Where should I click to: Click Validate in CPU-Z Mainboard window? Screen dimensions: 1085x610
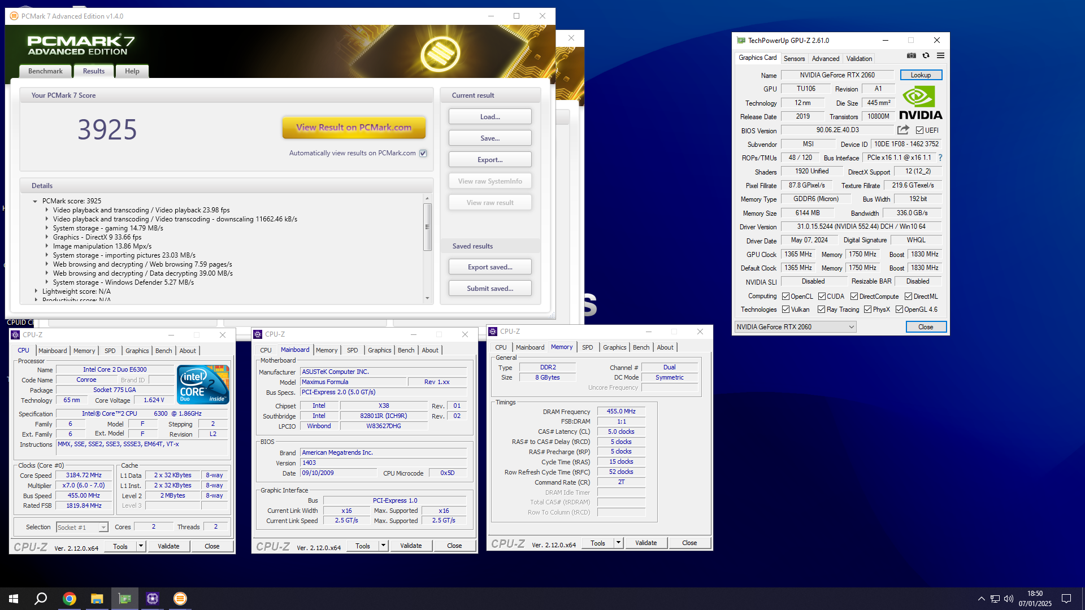tap(411, 546)
